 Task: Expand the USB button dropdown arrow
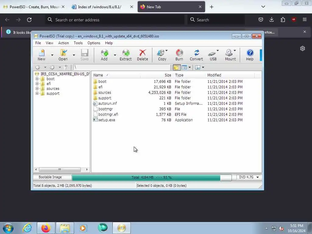click(218, 51)
